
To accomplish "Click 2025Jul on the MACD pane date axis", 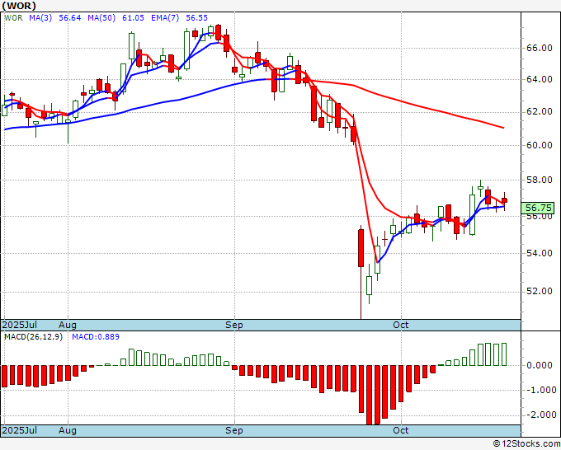I will click(20, 430).
